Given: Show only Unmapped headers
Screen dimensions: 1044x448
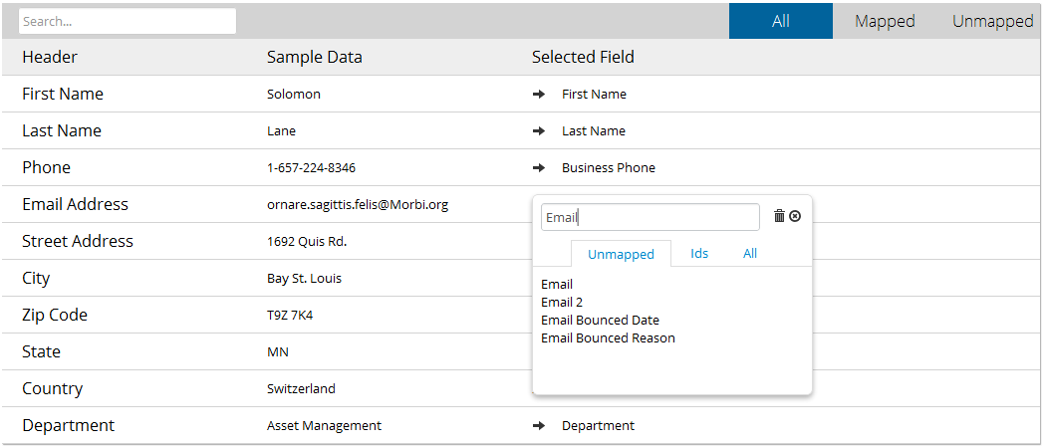Looking at the screenshot, I should (x=993, y=21).
